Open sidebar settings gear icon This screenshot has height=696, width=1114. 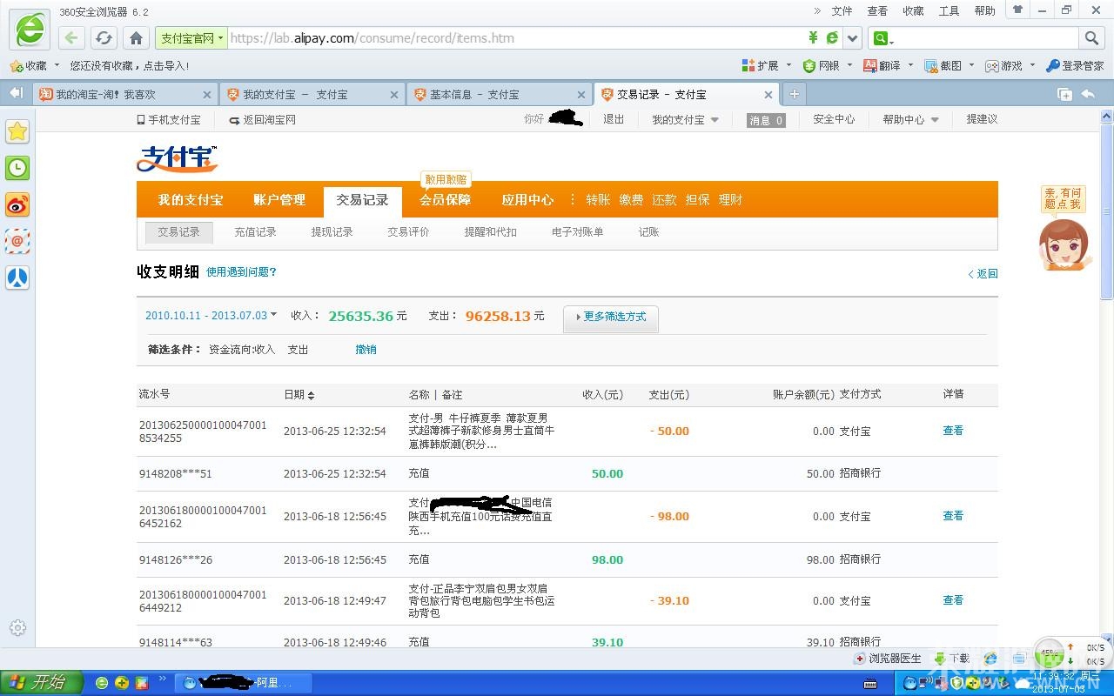(x=17, y=627)
